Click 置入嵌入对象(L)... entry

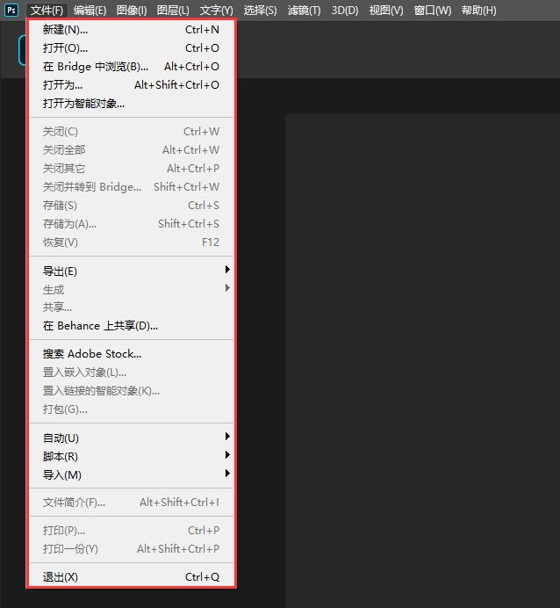coord(132,373)
